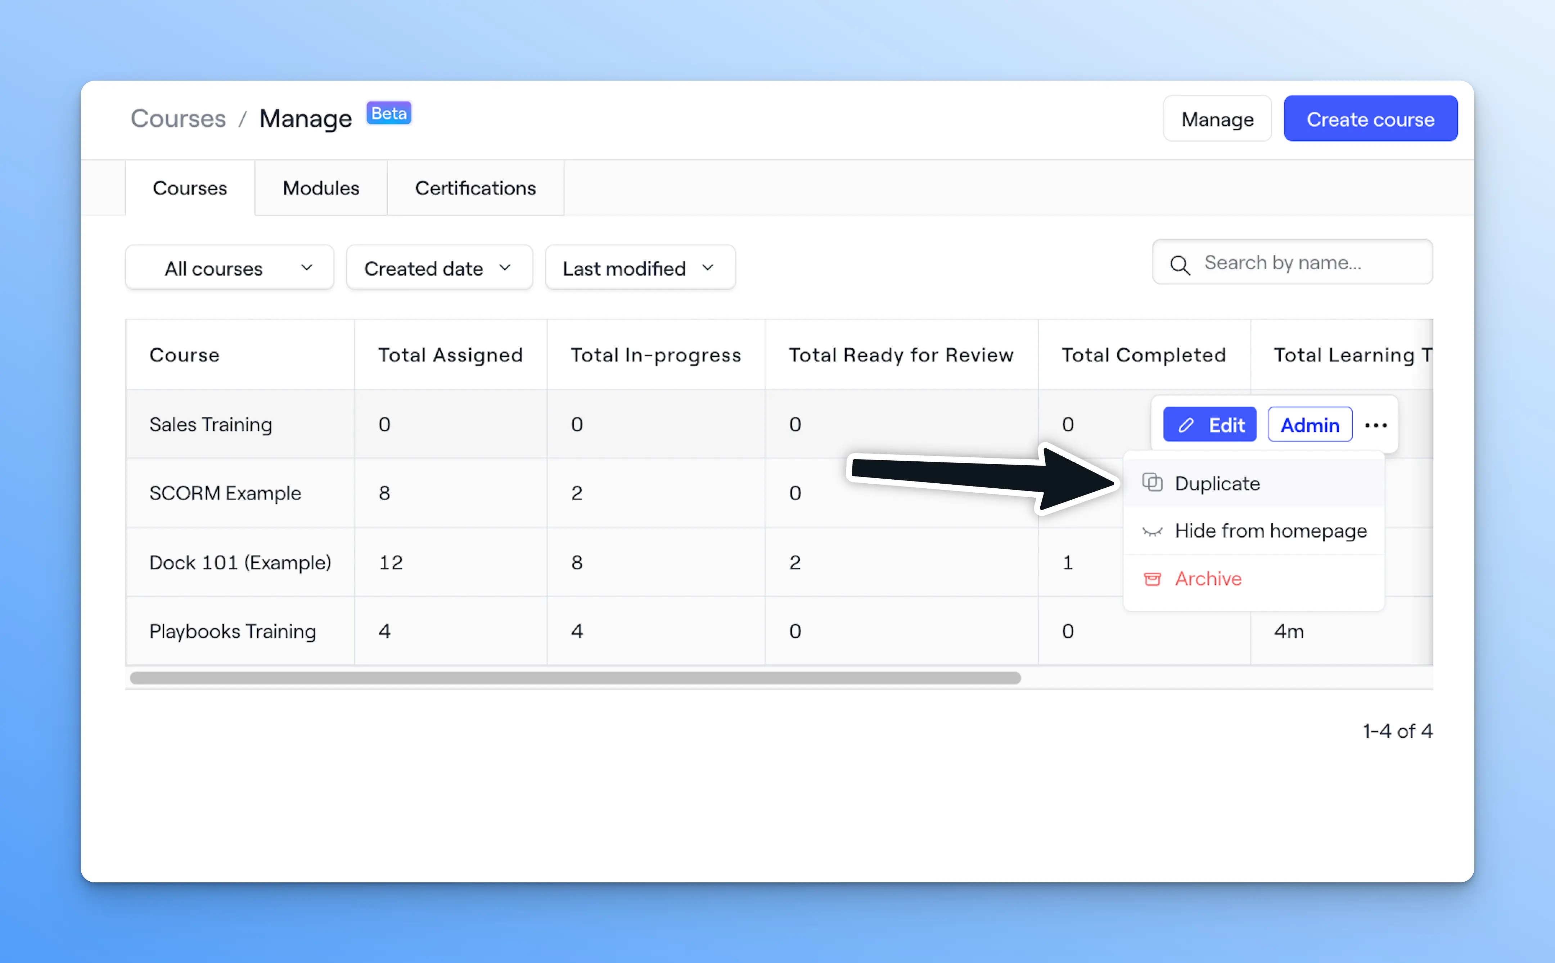Click the Duplicate copy icon
The height and width of the screenshot is (963, 1555).
[x=1152, y=483]
